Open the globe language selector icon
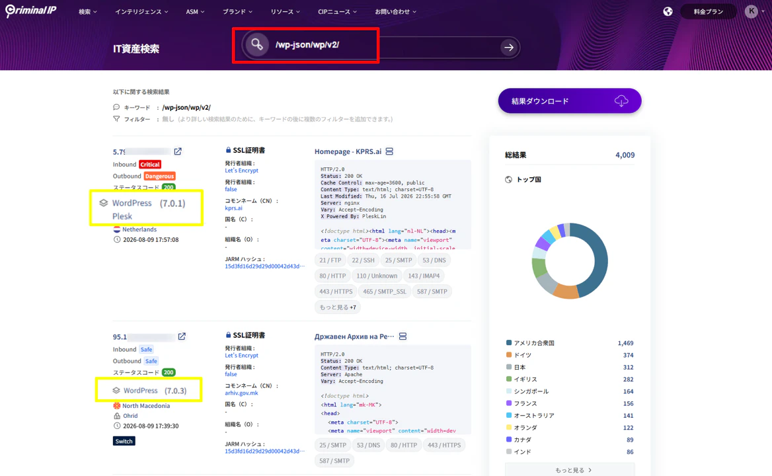The height and width of the screenshot is (476, 772). tap(668, 11)
